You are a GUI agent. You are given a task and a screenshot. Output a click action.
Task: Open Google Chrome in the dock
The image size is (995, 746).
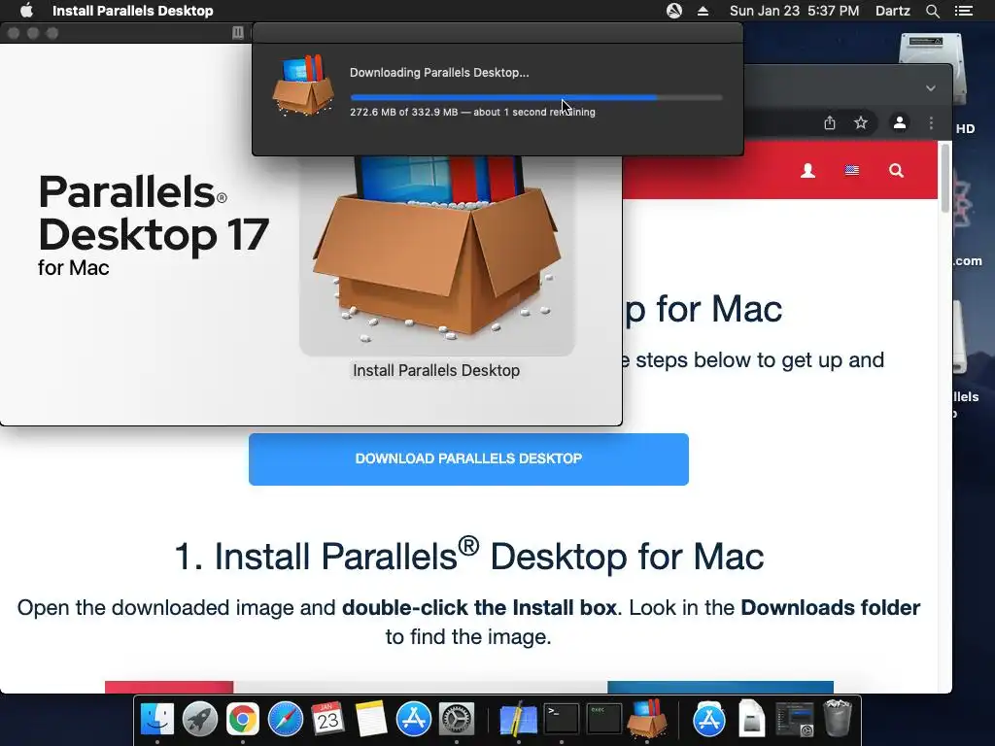click(242, 719)
